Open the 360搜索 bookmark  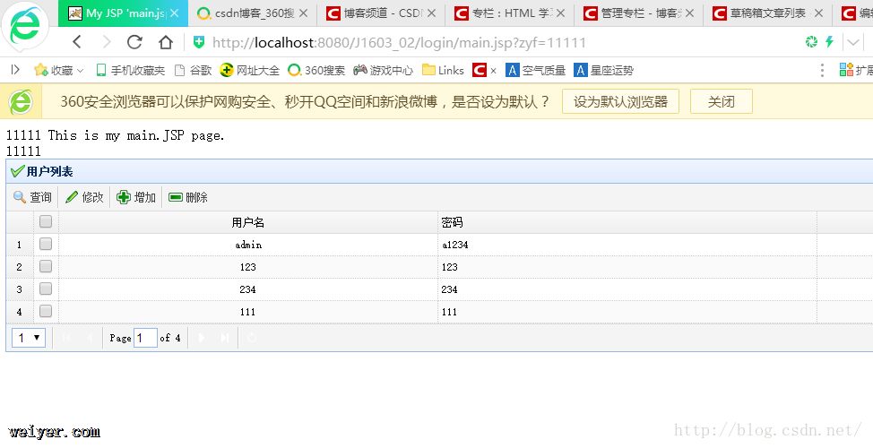coord(316,70)
